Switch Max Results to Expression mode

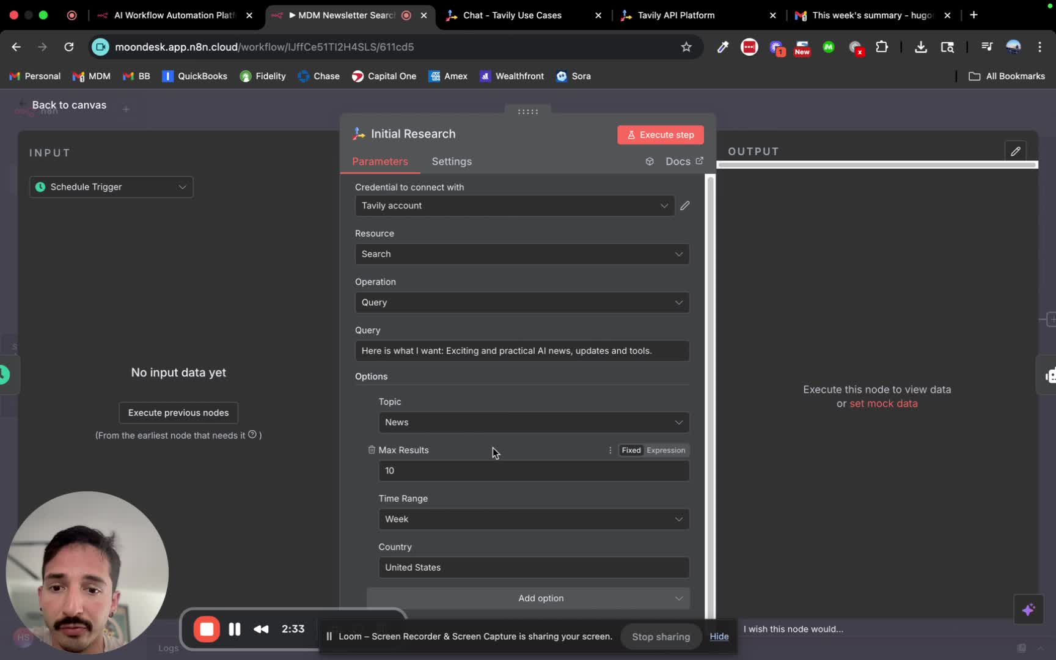pyautogui.click(x=666, y=450)
